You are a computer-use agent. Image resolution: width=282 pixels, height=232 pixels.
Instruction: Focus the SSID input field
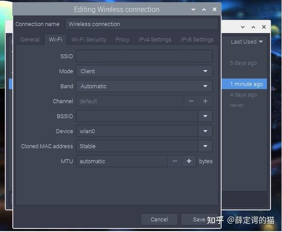coord(144,56)
